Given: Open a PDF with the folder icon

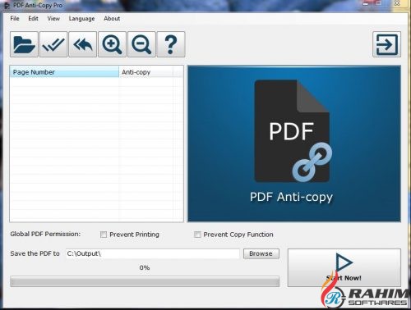Looking at the screenshot, I should pos(24,44).
